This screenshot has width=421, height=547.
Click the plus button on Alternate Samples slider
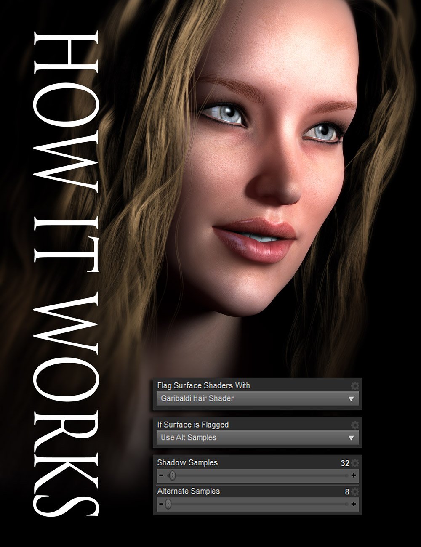tap(354, 504)
